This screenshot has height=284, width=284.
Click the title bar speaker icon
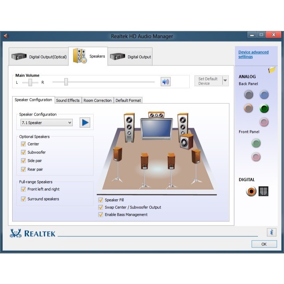(x=6, y=36)
